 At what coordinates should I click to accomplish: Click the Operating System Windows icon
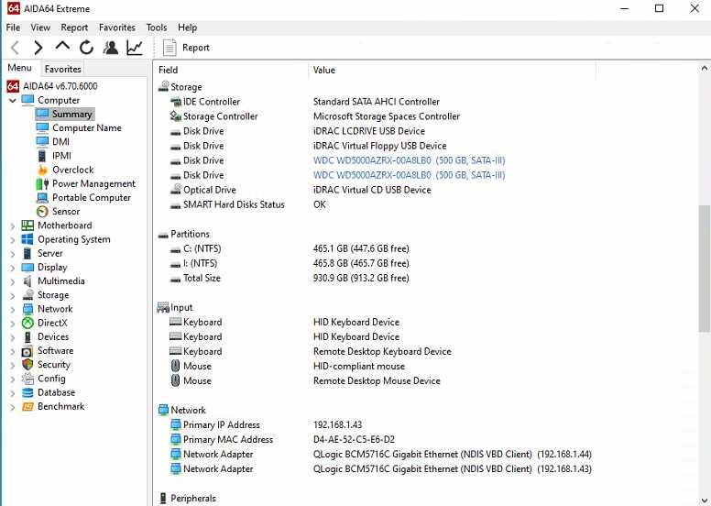coord(27,239)
